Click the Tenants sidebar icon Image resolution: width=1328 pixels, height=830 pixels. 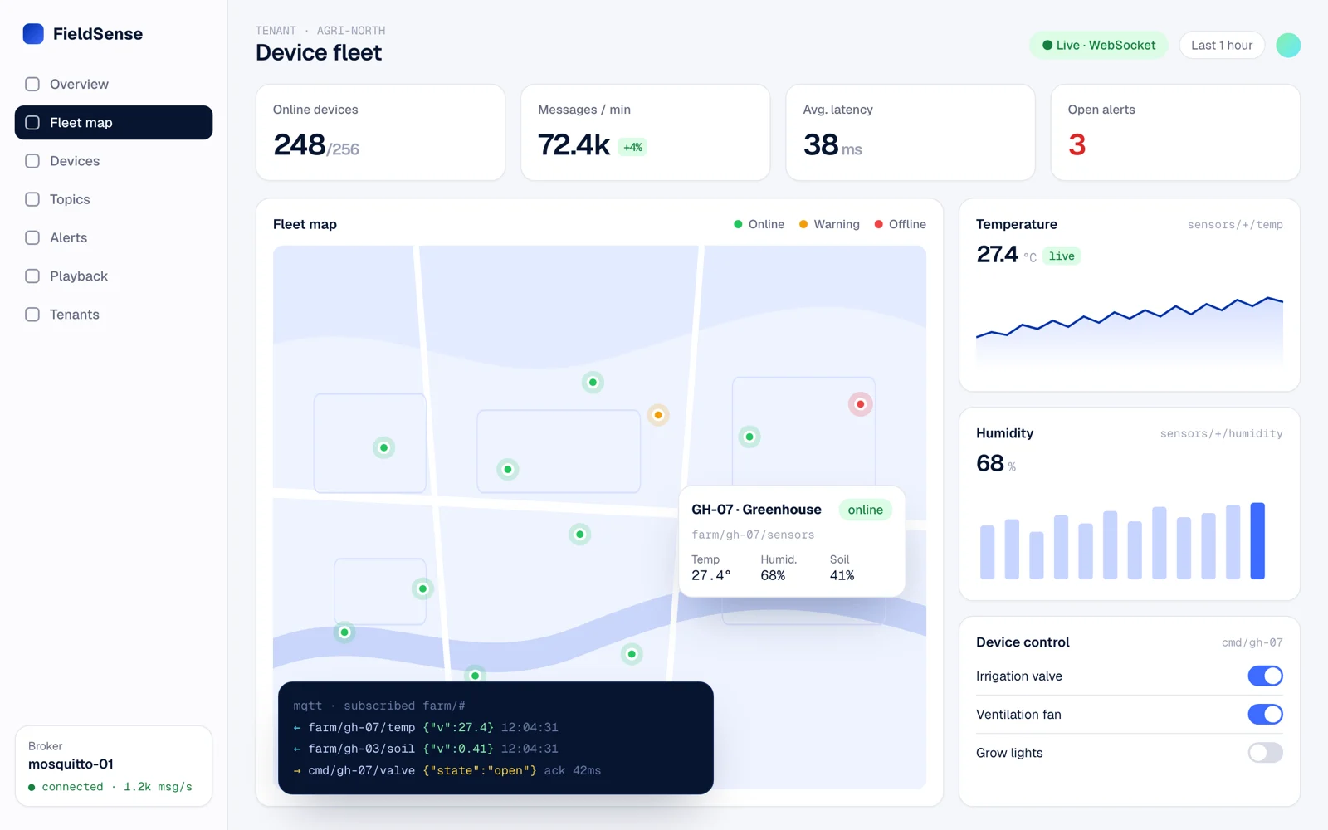click(x=32, y=315)
